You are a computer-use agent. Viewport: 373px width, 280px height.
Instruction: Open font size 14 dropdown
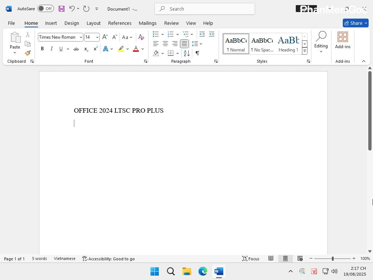97,38
